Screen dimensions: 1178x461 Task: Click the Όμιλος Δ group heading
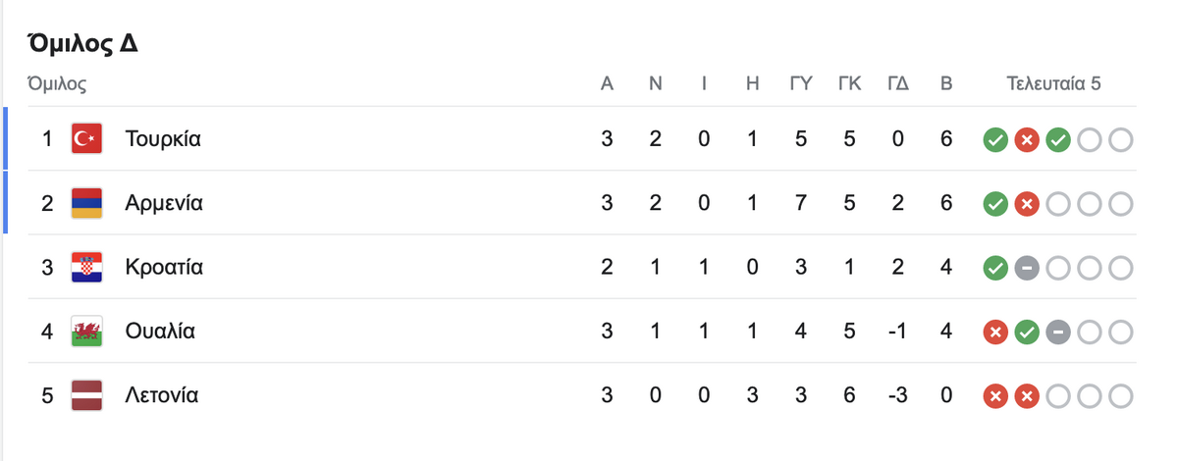pyautogui.click(x=82, y=45)
